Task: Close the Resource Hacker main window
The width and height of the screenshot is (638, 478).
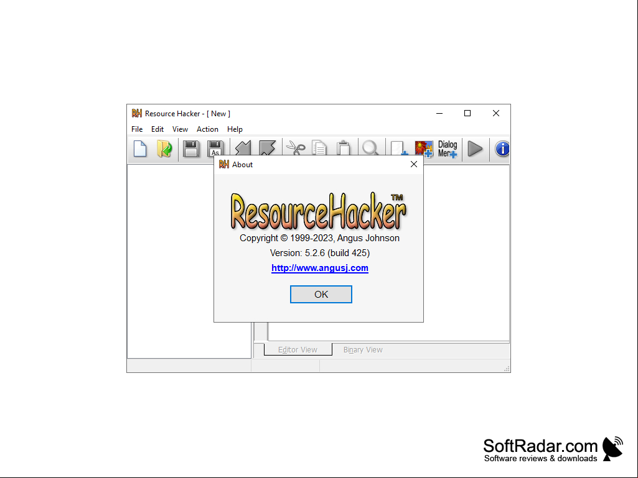Action: pos(496,113)
